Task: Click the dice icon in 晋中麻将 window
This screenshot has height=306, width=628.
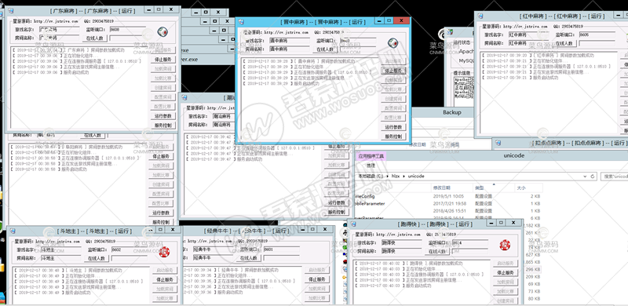Action: click(x=393, y=43)
